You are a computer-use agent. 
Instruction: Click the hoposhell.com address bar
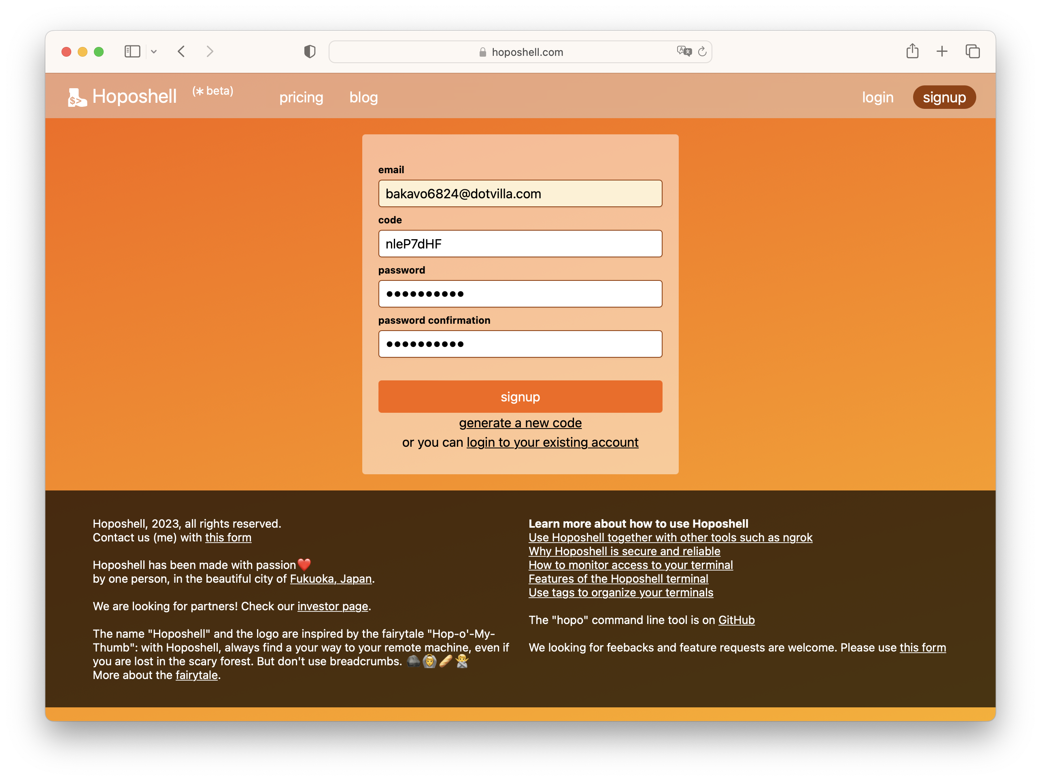(520, 52)
